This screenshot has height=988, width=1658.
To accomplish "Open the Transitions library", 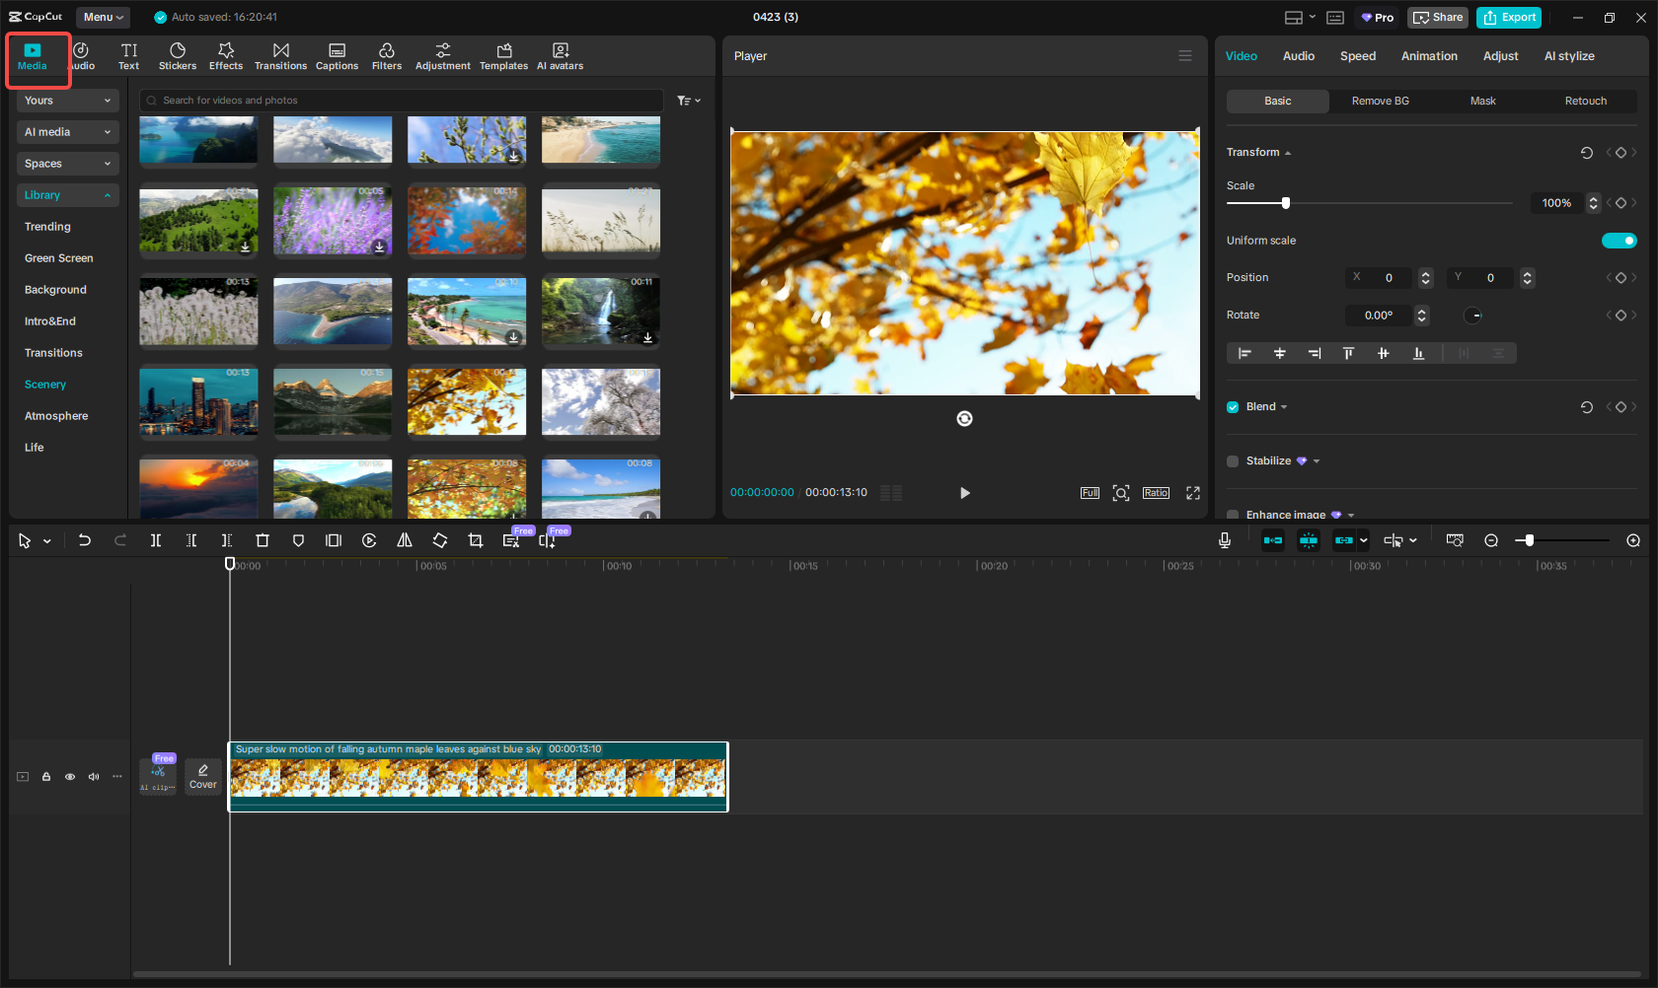I will (x=281, y=55).
